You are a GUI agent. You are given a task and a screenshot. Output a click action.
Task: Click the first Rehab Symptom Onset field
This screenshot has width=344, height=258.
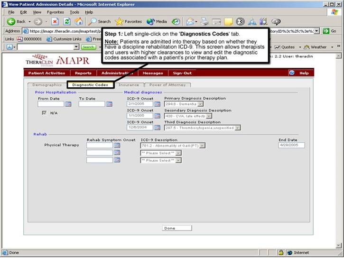click(x=100, y=145)
